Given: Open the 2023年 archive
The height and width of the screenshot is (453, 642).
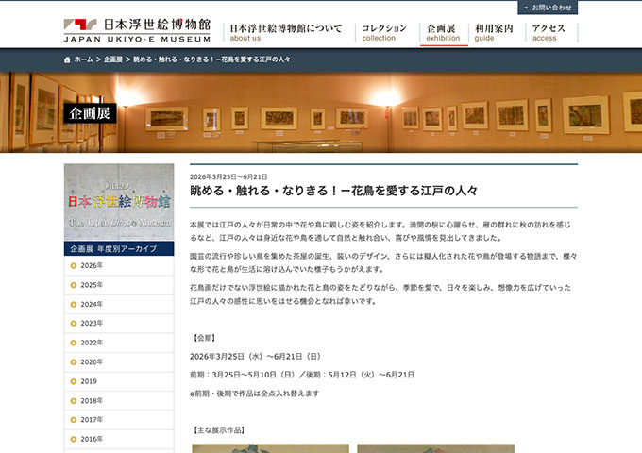Looking at the screenshot, I should pos(119,324).
